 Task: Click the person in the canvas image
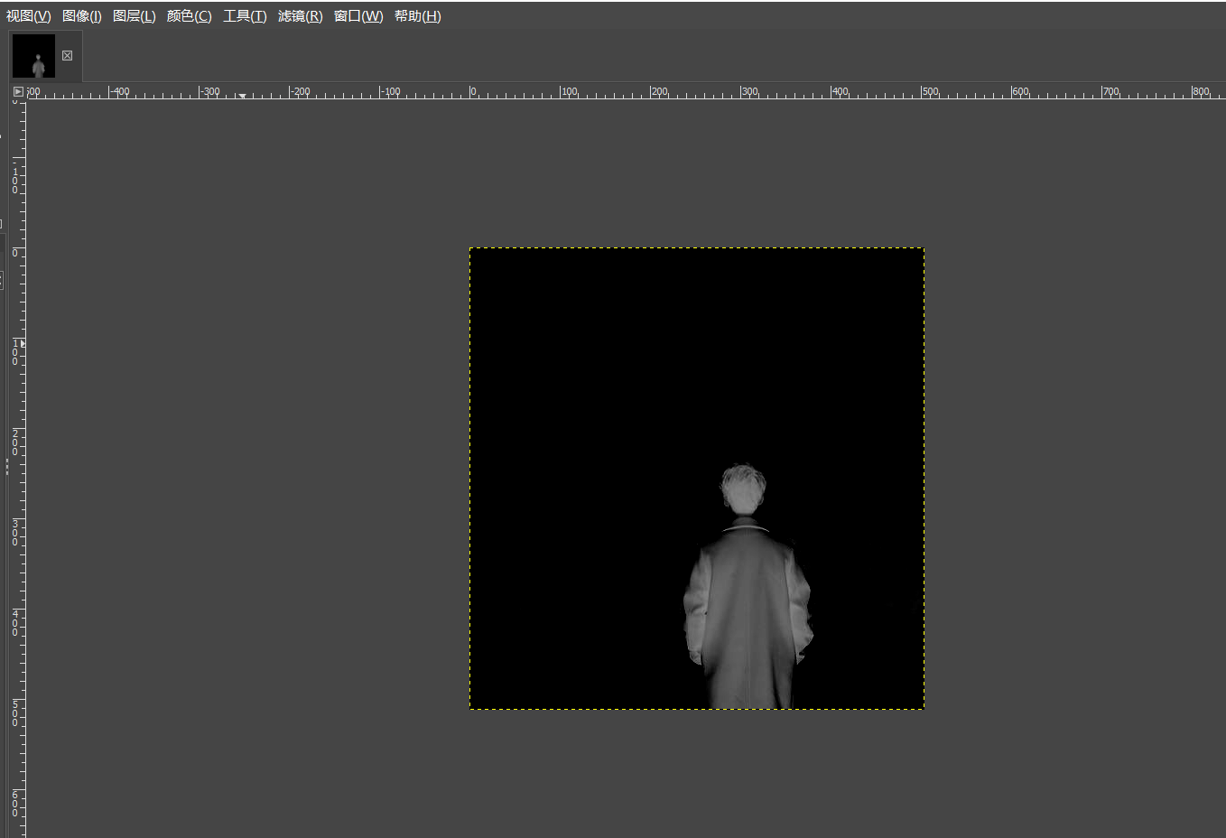tap(748, 587)
